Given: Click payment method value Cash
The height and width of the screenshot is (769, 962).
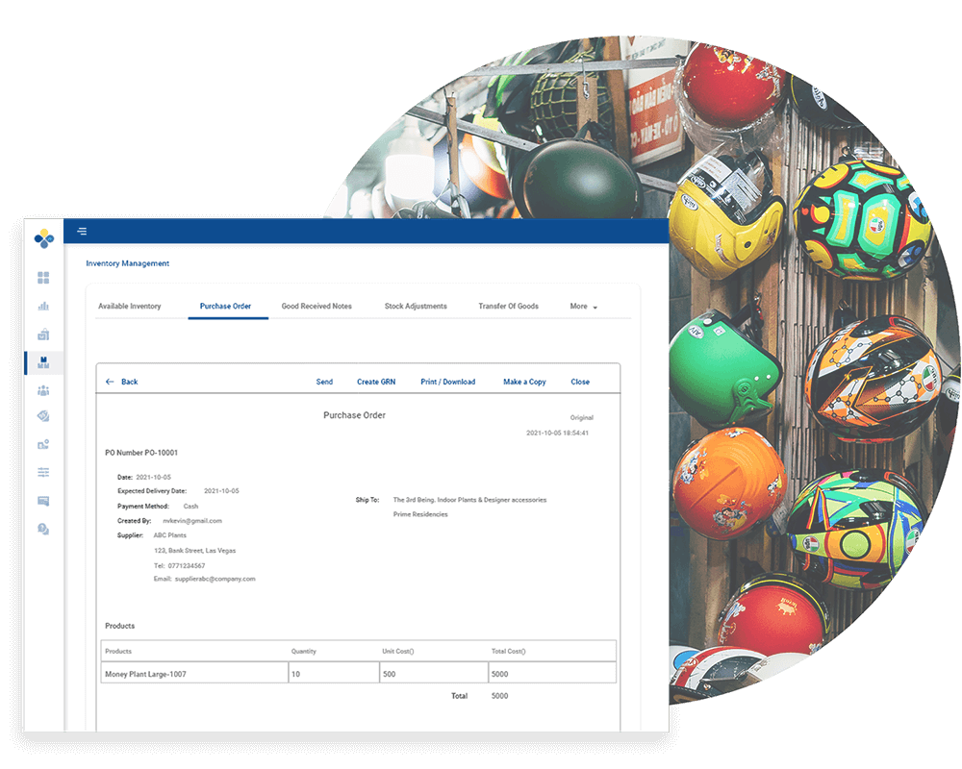Looking at the screenshot, I should click(190, 506).
